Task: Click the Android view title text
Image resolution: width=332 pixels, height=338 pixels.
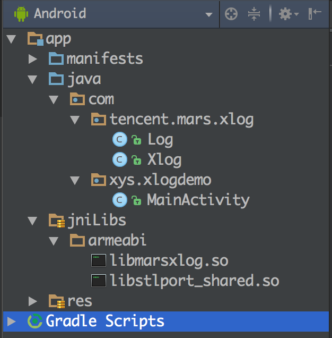Action: (60, 14)
